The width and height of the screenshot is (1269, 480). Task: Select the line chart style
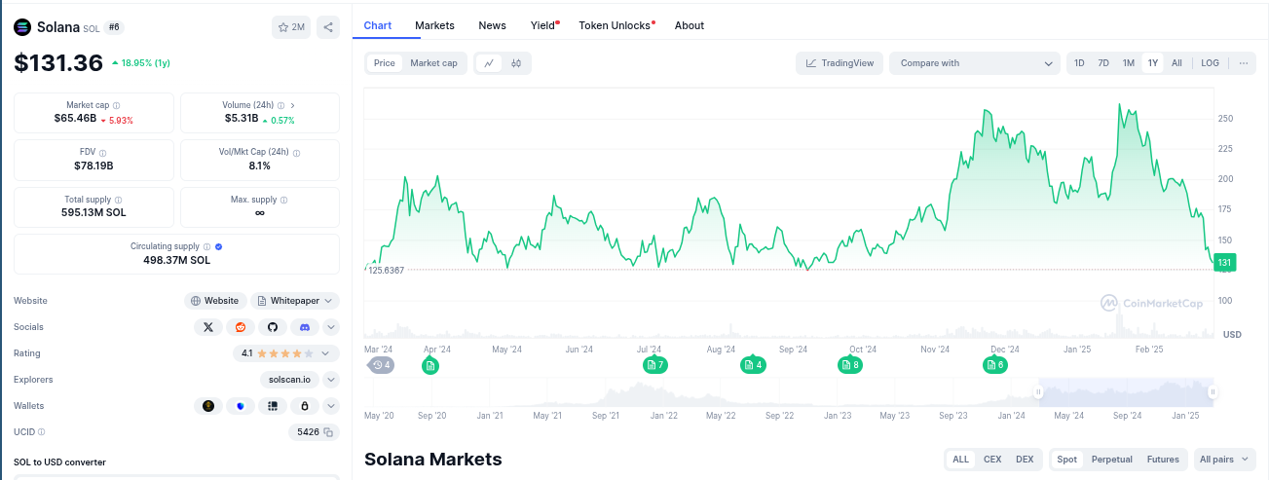coord(489,63)
